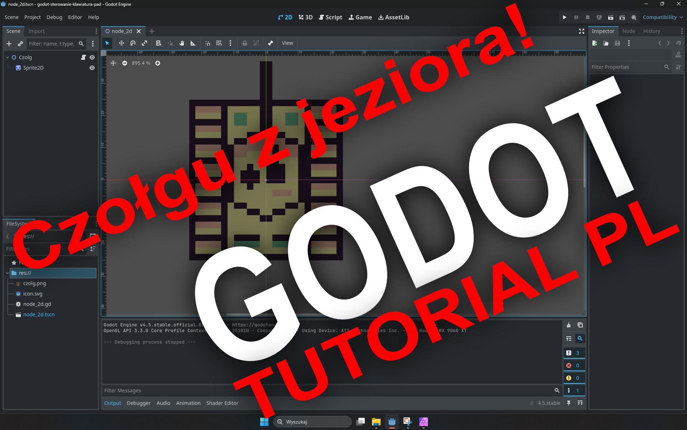This screenshot has width=687, height=430.
Task: Toggle grid snap in toolbar
Action: (219, 43)
